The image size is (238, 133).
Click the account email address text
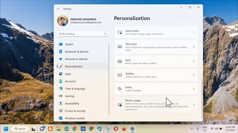tap(86, 23)
